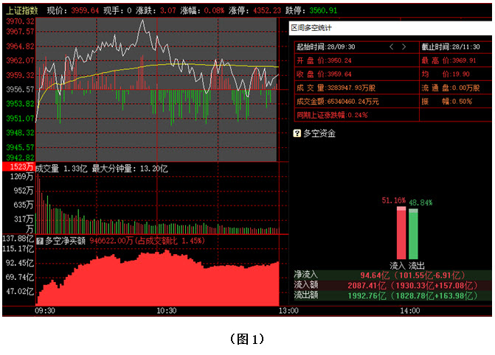The height and width of the screenshot is (355, 495).
Task: Click the 51.16% inflow percentage
Action: point(393,200)
